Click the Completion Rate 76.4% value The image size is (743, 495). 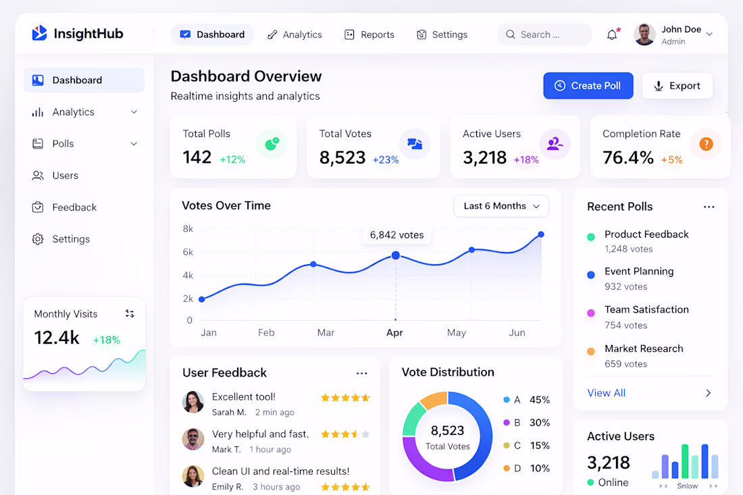pyautogui.click(x=628, y=158)
